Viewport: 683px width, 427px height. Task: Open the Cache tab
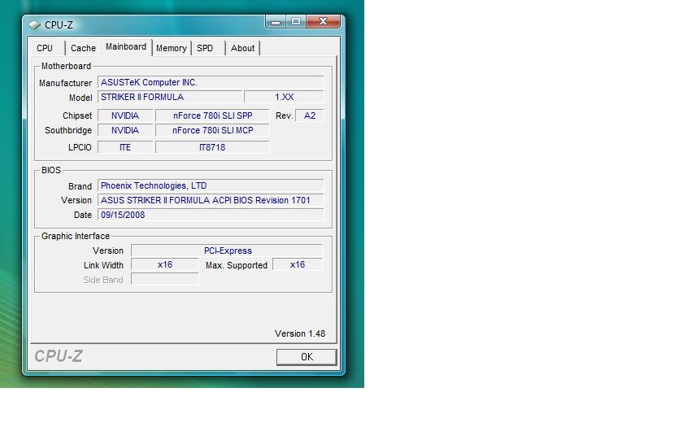[x=83, y=48]
